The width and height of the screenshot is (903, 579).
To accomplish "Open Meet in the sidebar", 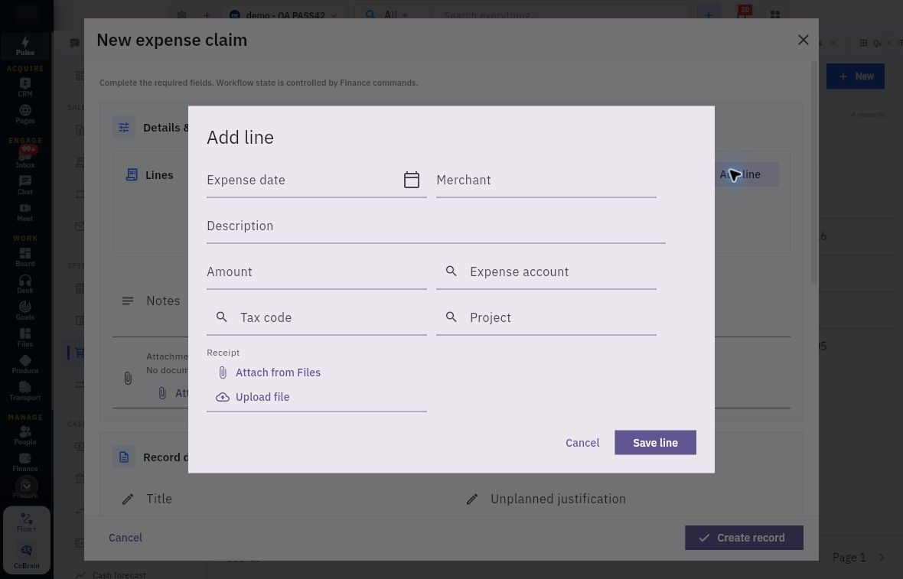I will pyautogui.click(x=25, y=212).
